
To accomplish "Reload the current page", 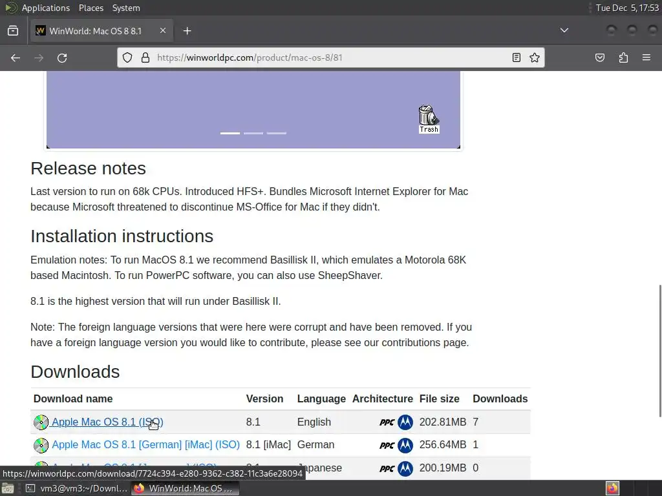I will coord(62,57).
